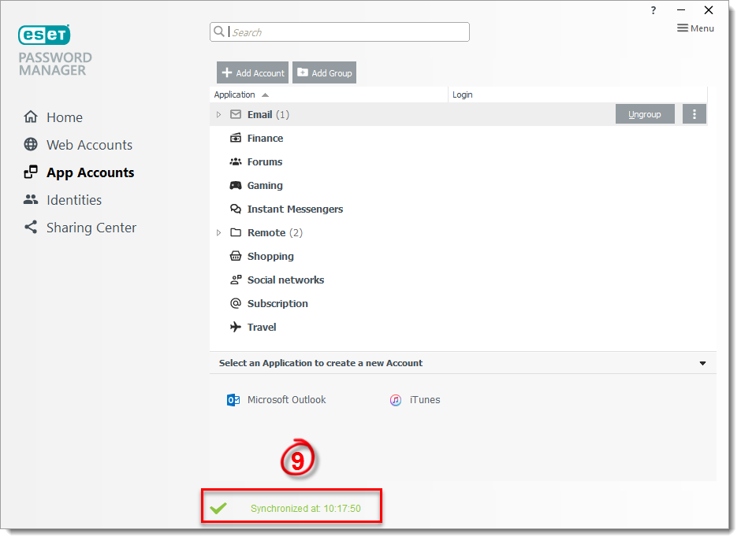This screenshot has width=741, height=541.
Task: Click the iTunes application icon
Action: coord(395,399)
